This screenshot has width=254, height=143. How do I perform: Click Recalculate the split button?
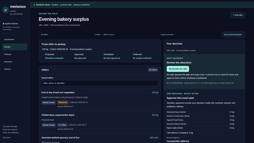[x=178, y=69]
